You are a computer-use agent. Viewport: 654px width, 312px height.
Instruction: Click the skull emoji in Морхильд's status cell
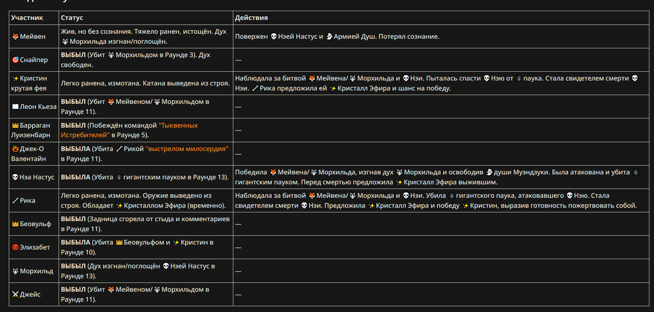tap(166, 266)
